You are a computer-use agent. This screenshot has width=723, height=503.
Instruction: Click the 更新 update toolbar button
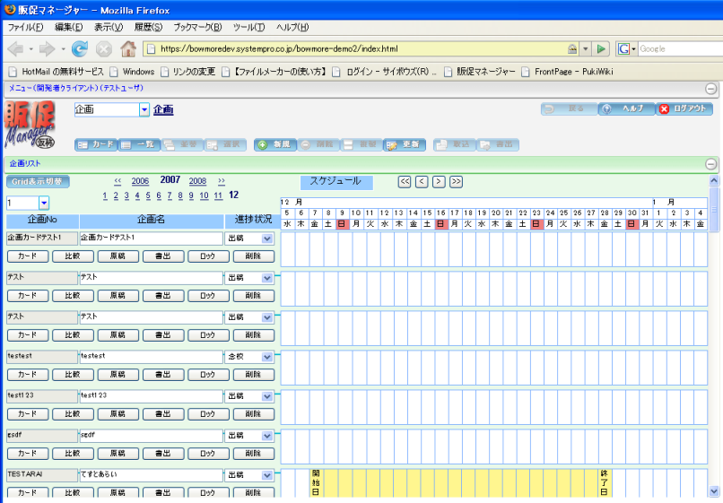(405, 144)
